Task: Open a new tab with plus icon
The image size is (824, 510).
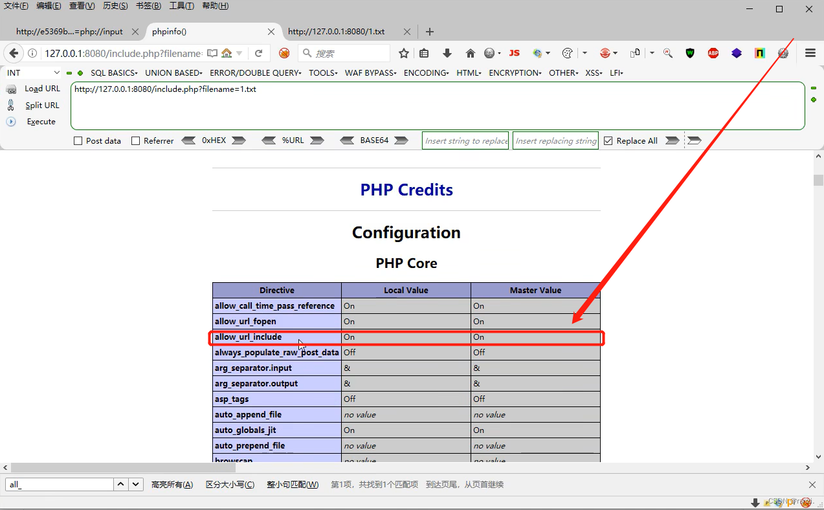Action: [430, 32]
